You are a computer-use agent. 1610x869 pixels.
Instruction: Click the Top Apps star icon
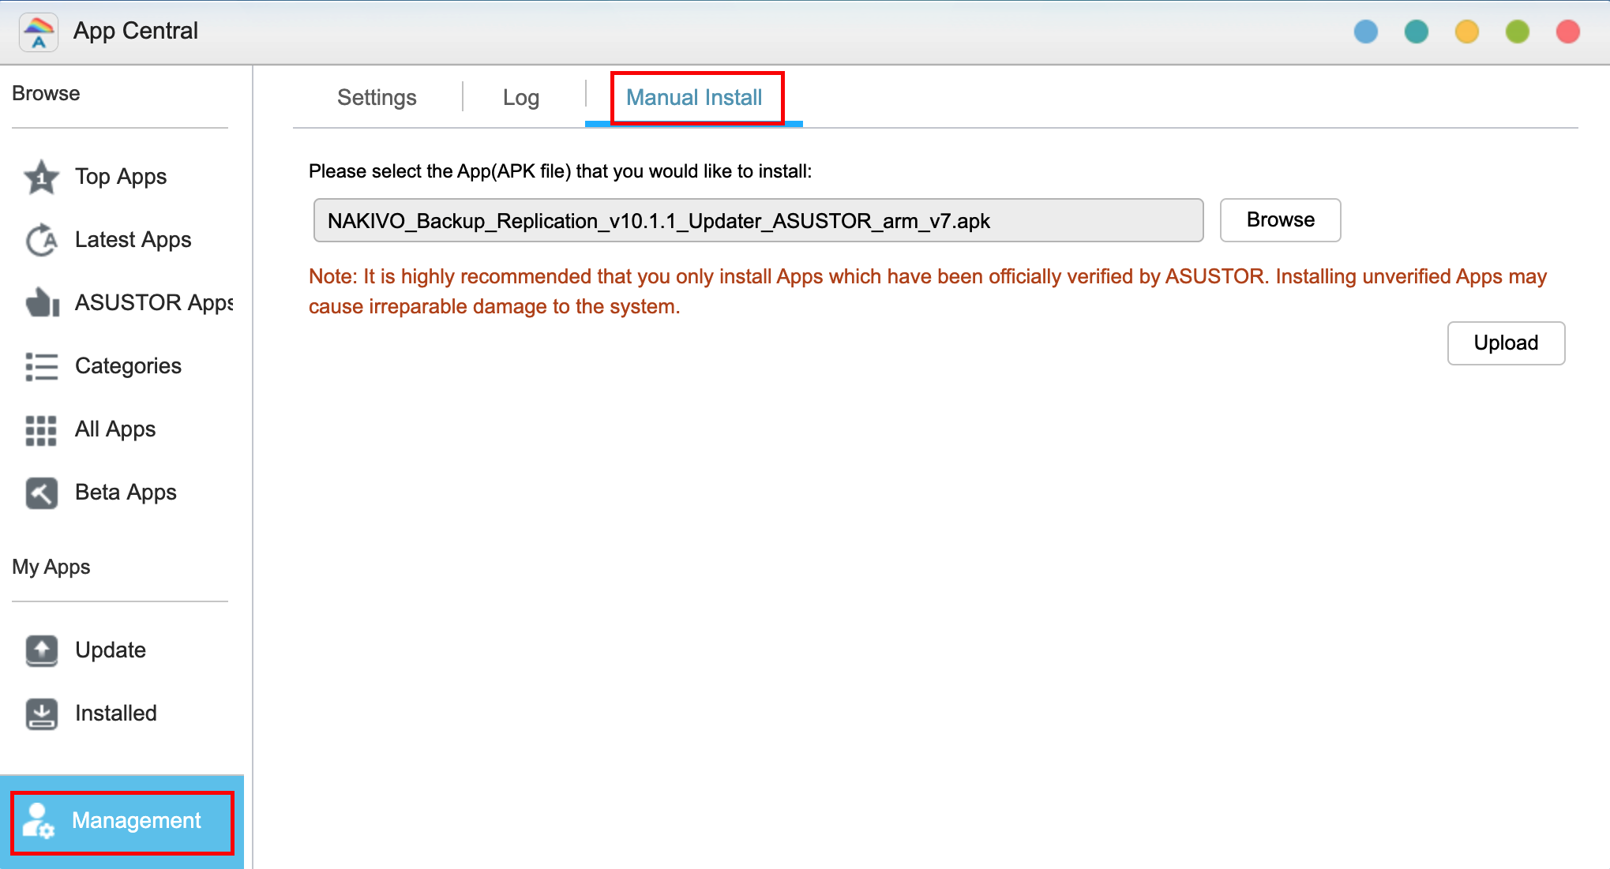pos(42,177)
